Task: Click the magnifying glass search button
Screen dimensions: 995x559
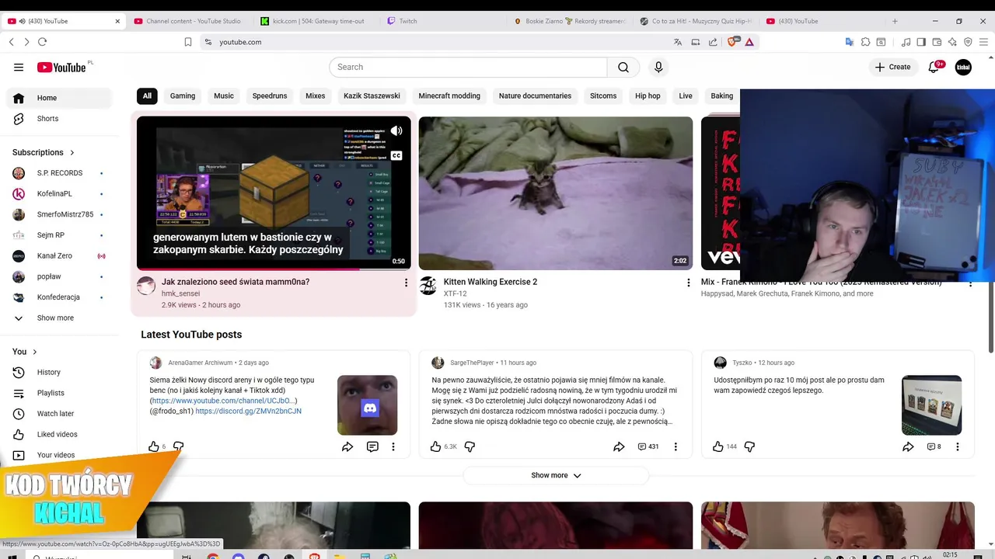Action: (x=623, y=68)
